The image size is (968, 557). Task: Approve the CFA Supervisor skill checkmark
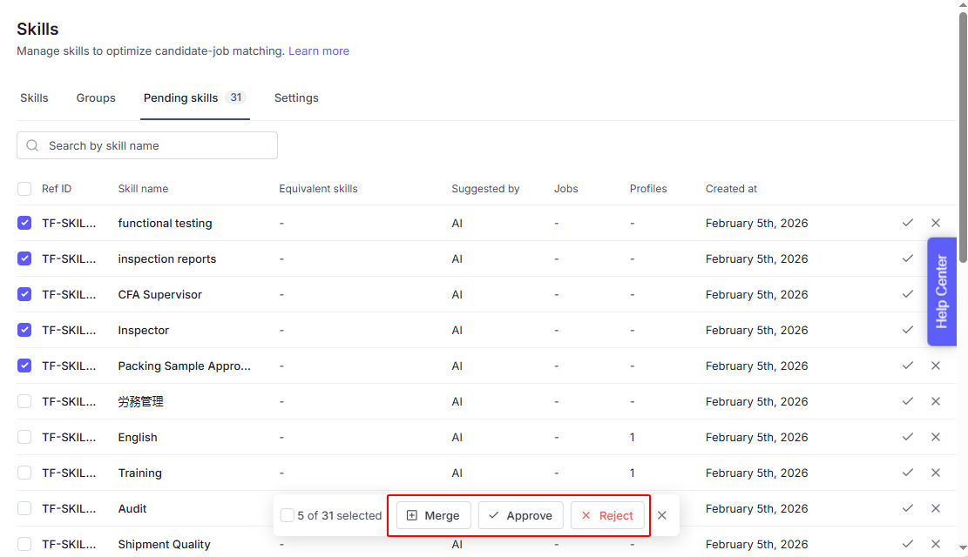tap(907, 294)
